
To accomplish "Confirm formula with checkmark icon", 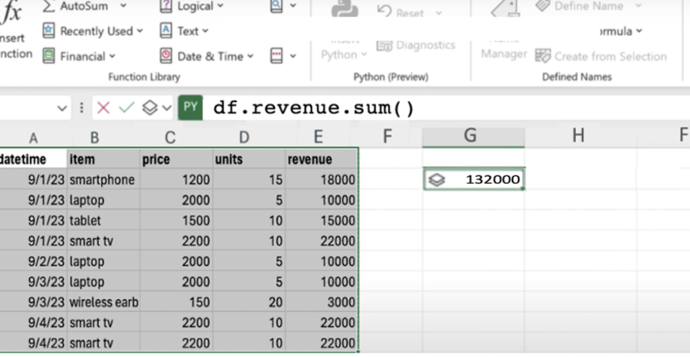I will 126,108.
